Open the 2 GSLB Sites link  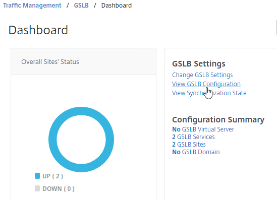(x=189, y=145)
